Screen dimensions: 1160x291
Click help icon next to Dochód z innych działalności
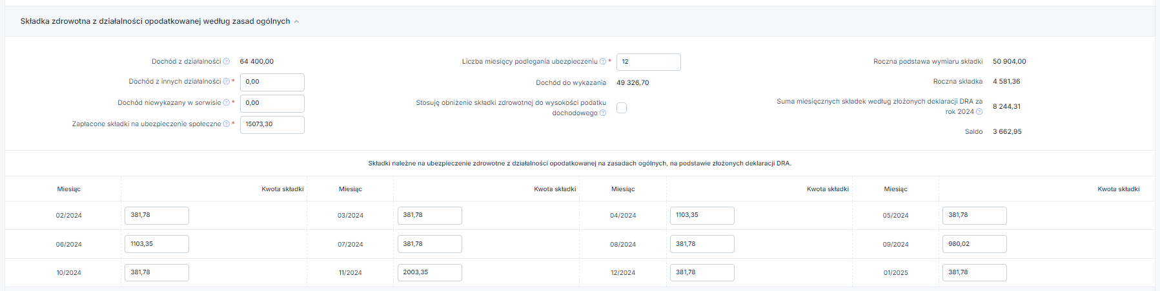coord(227,82)
